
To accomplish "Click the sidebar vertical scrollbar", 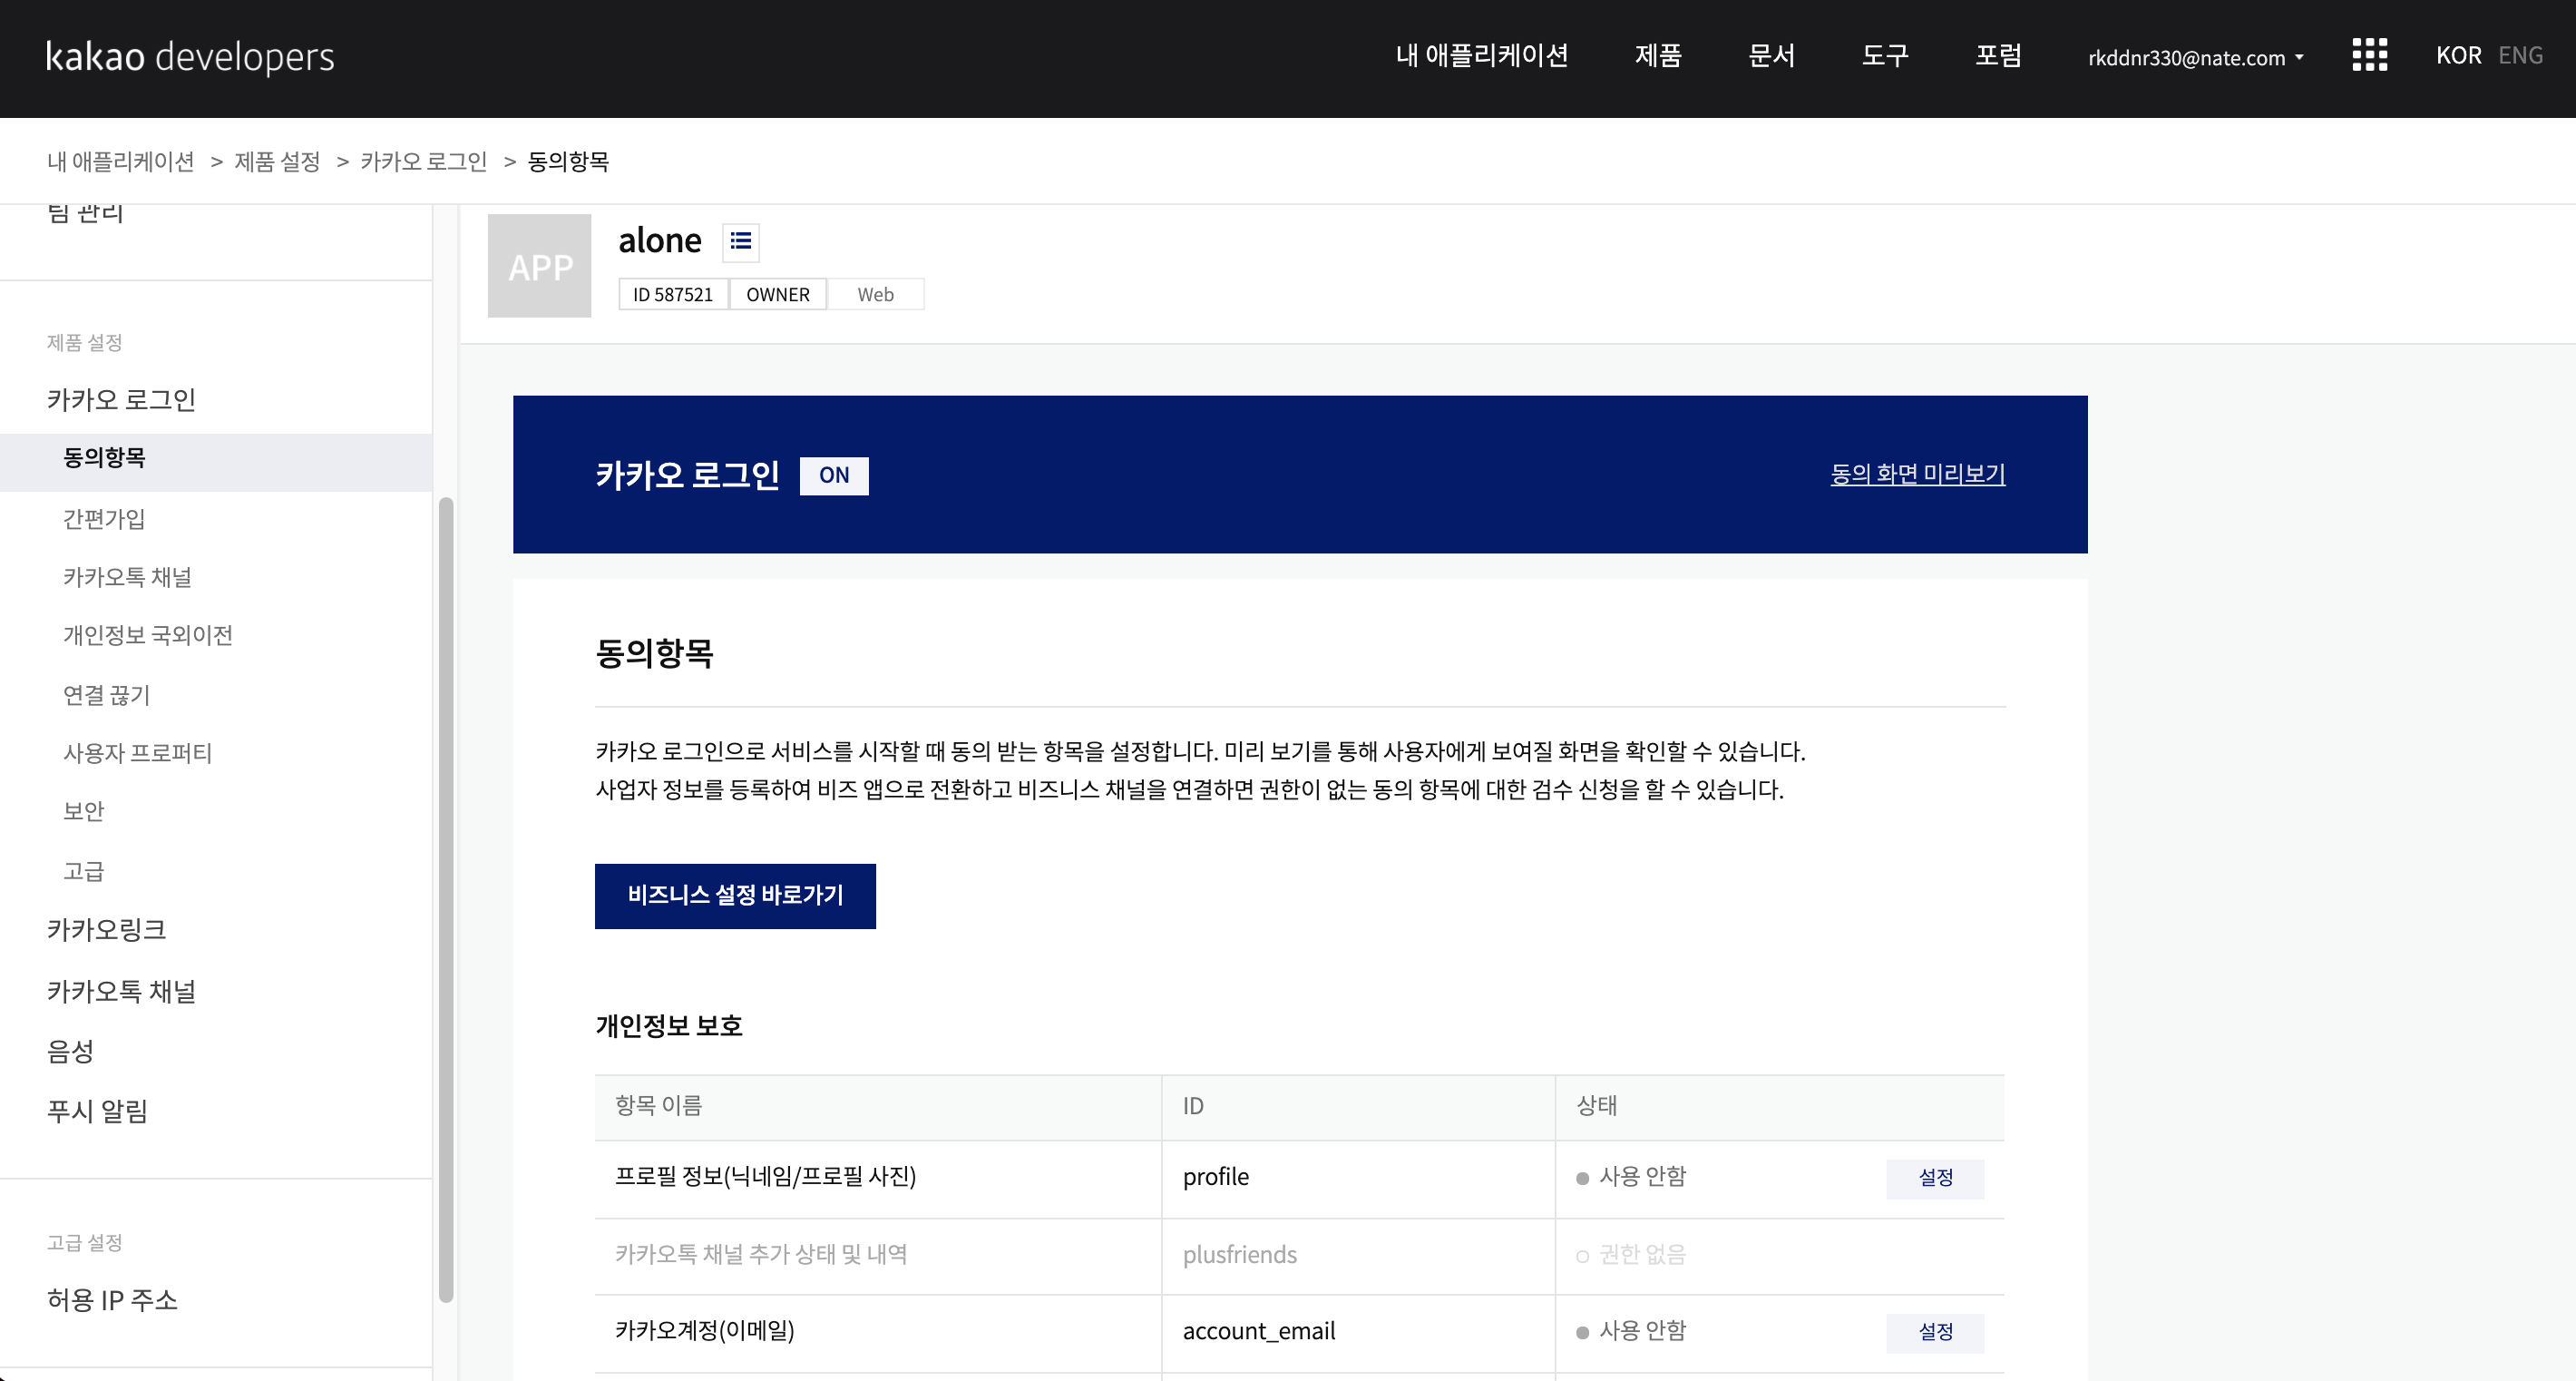I will coord(446,900).
